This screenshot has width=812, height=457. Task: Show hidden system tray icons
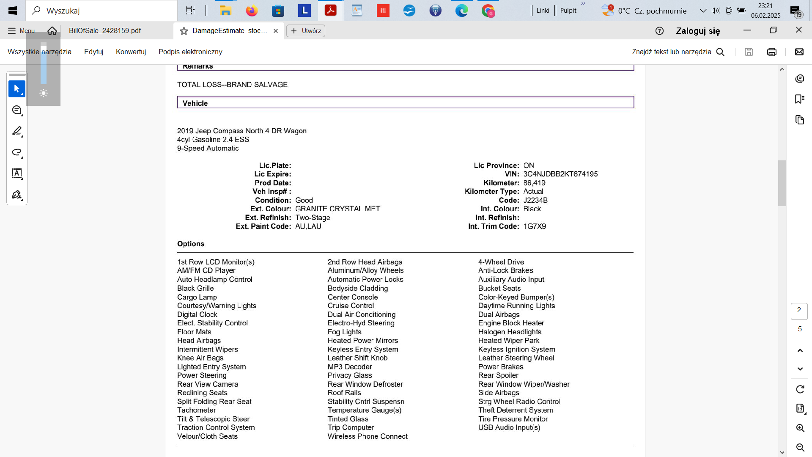(703, 11)
